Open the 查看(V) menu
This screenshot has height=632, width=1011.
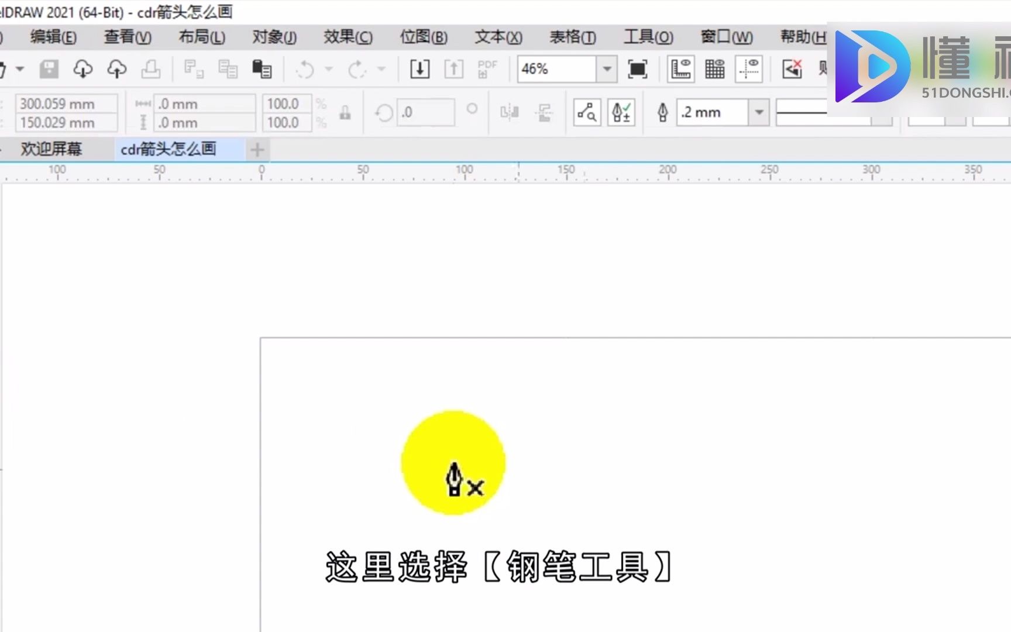tap(128, 37)
